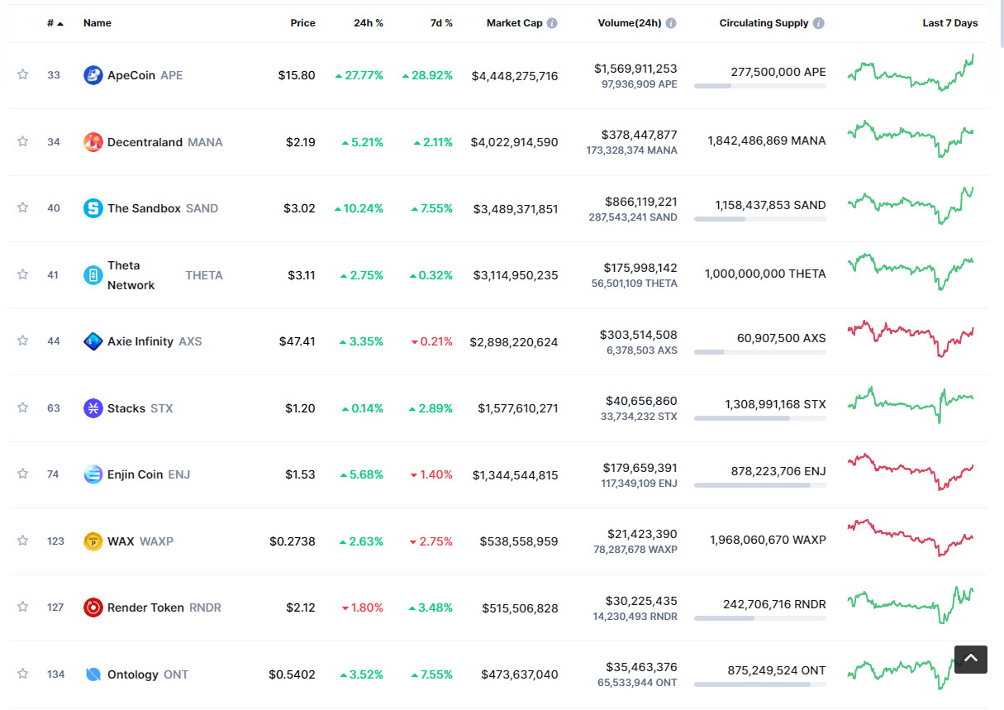Click the scroll-to-top arrow button
This screenshot has width=1004, height=710.
tap(971, 659)
